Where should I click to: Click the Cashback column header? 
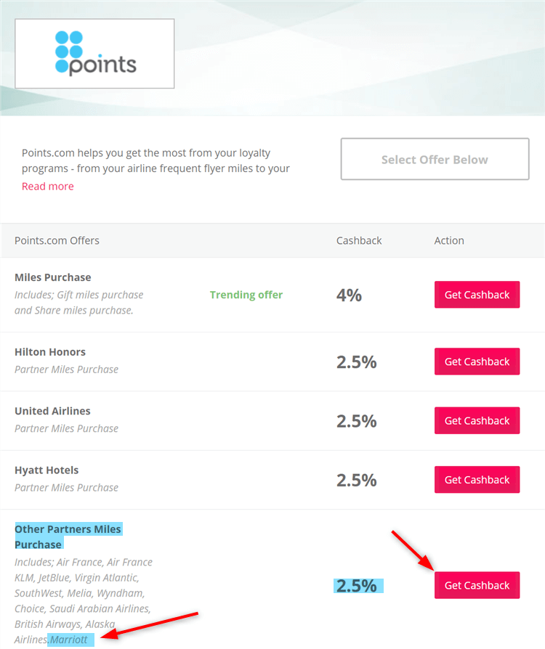coord(359,240)
